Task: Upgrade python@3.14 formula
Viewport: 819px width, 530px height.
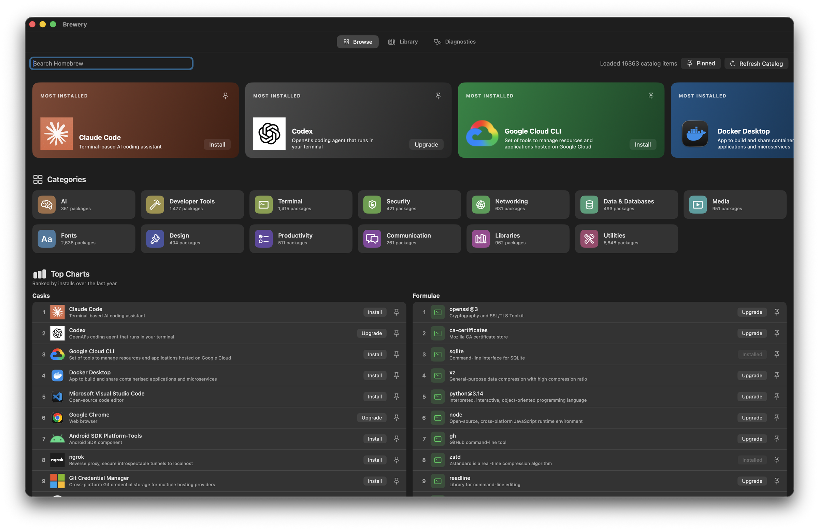Action: pyautogui.click(x=752, y=397)
